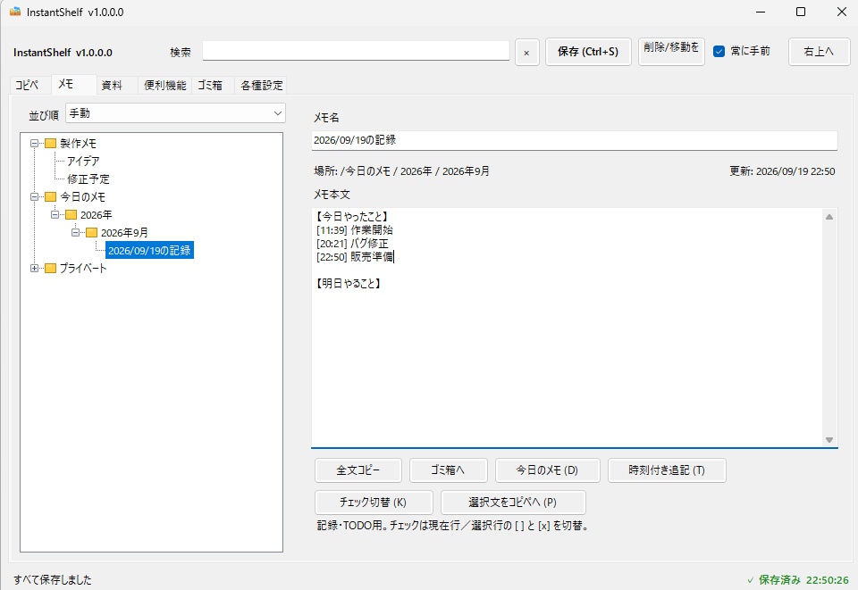Click the 製作メモ folder label
Screen dimensions: 858x590
[x=79, y=143]
